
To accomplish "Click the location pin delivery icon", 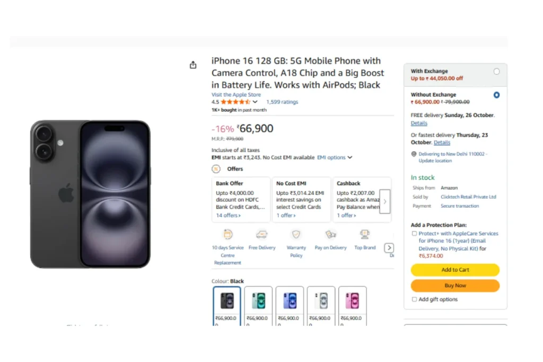I will 414,154.
